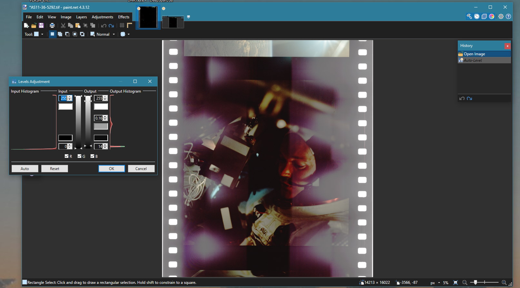Click the Deselect icon in toolbar
The height and width of the screenshot is (288, 520).
[93, 25]
